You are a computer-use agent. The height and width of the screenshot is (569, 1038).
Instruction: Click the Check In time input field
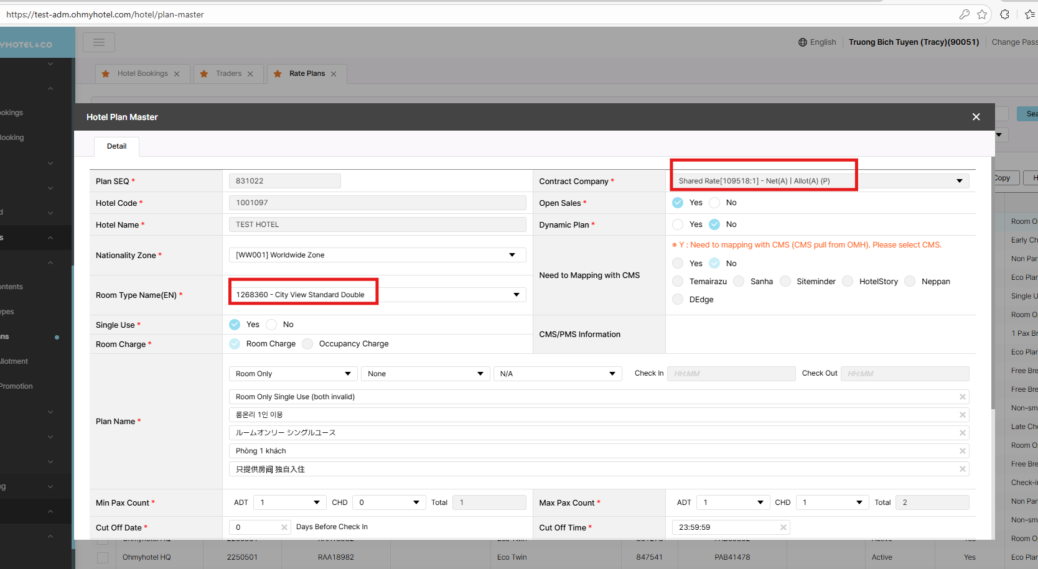coord(731,374)
